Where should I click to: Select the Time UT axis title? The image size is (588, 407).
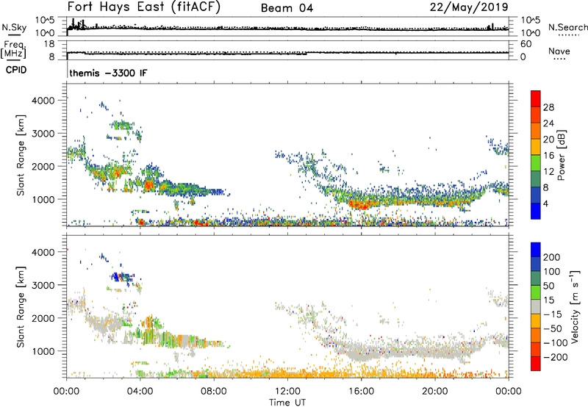[x=287, y=403]
